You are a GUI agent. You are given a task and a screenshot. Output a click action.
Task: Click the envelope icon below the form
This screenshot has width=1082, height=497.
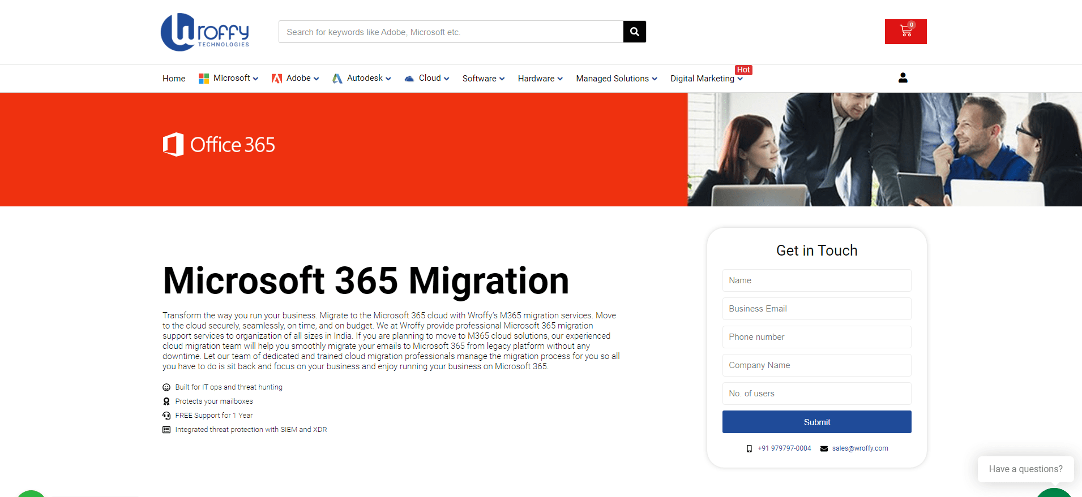click(824, 448)
